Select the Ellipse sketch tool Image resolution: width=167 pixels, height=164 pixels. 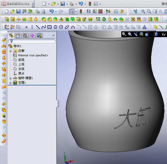[x=67, y=27]
